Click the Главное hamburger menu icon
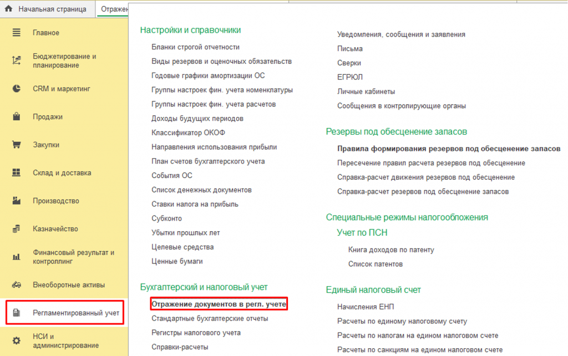This screenshot has width=568, height=356. click(x=16, y=33)
